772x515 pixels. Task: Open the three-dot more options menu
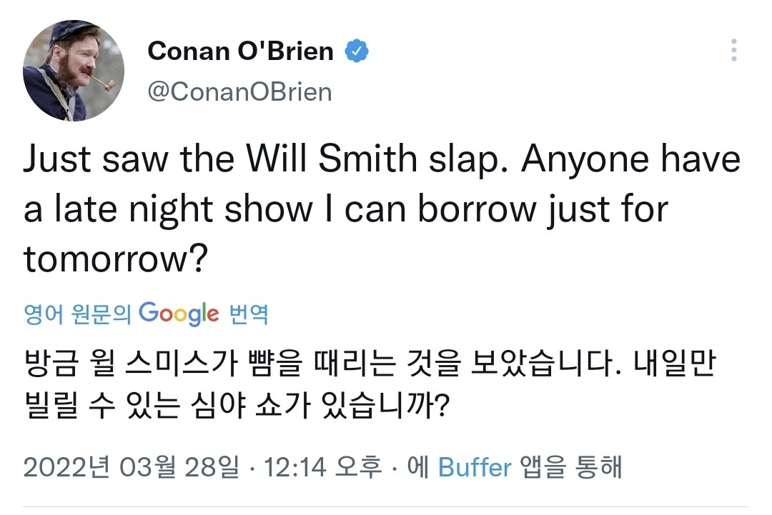point(733,51)
